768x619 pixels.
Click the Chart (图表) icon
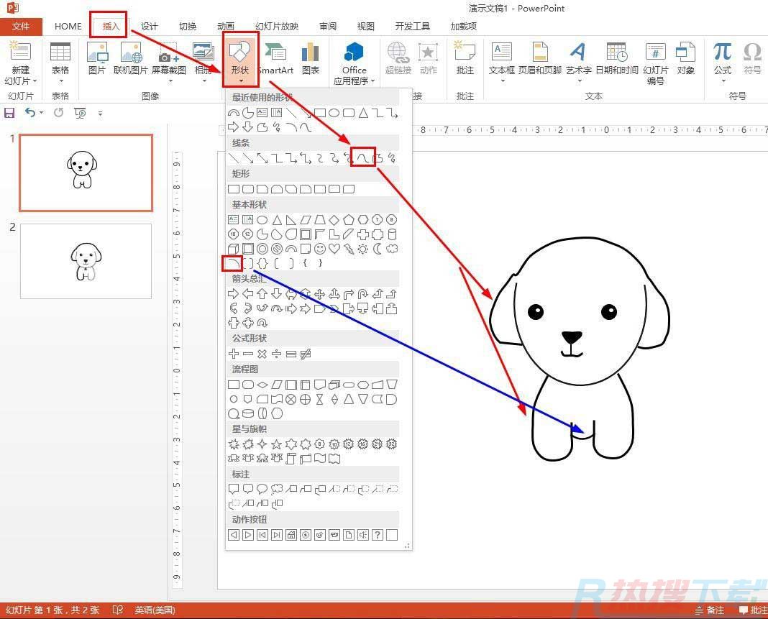pos(311,59)
